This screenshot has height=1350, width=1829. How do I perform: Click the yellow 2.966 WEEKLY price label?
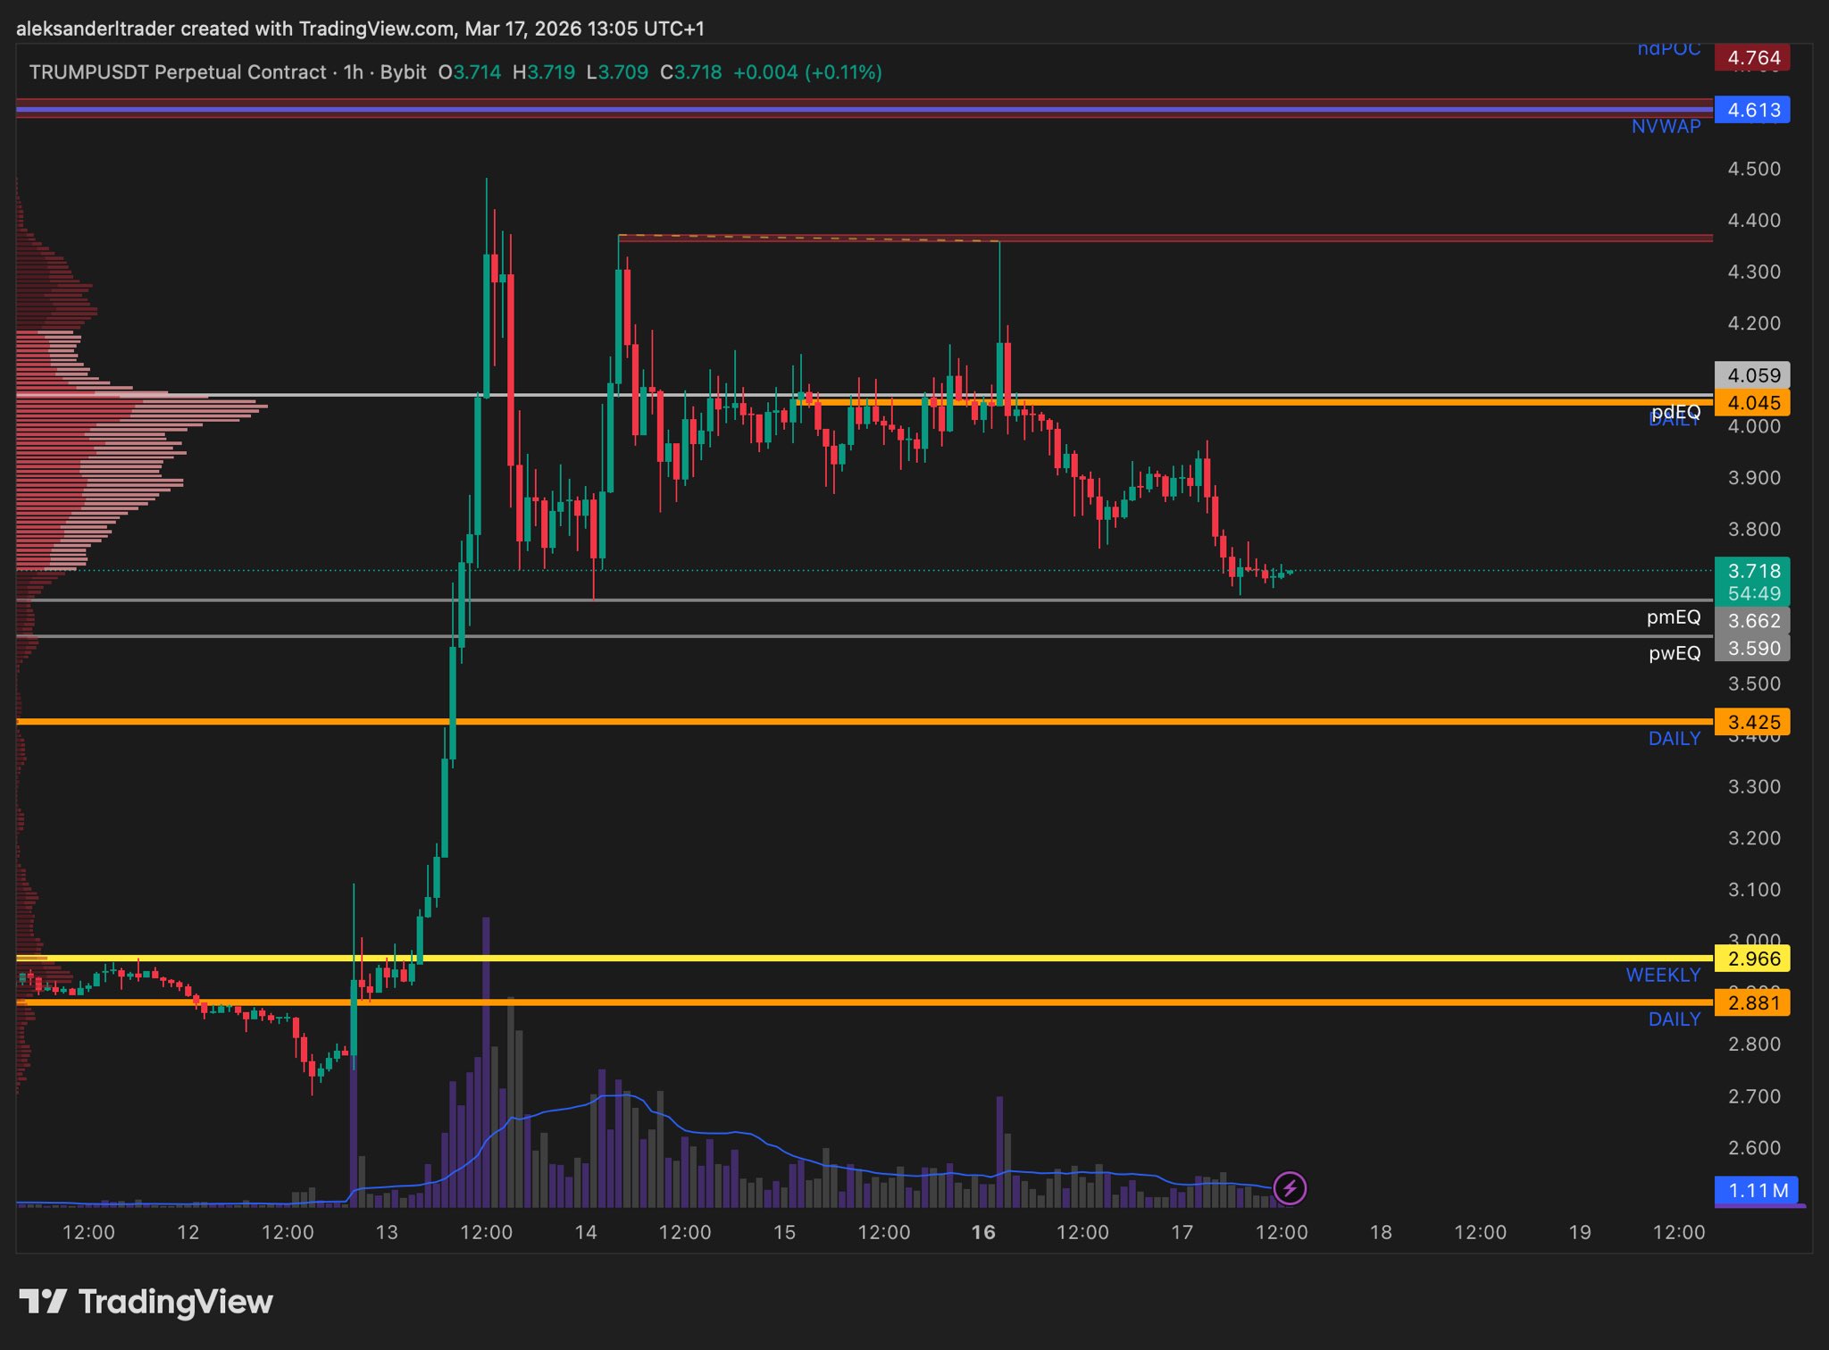[x=1753, y=959]
